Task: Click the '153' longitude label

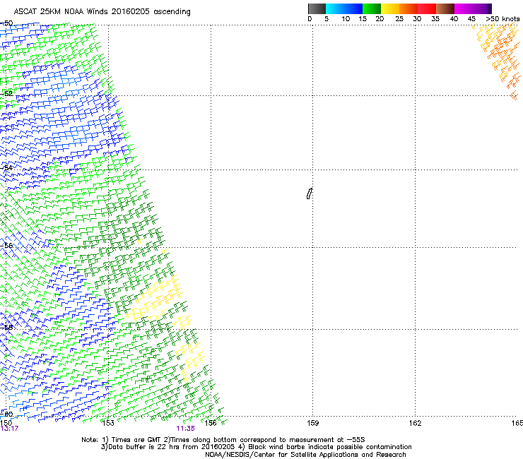Action: click(108, 423)
